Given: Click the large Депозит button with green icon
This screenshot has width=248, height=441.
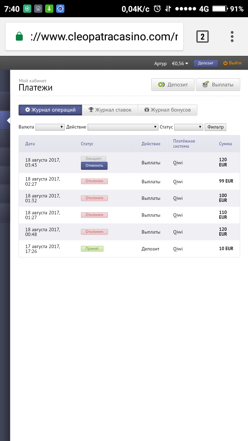Looking at the screenshot, I should [x=173, y=85].
